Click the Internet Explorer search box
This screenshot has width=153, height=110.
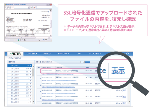[44, 7]
